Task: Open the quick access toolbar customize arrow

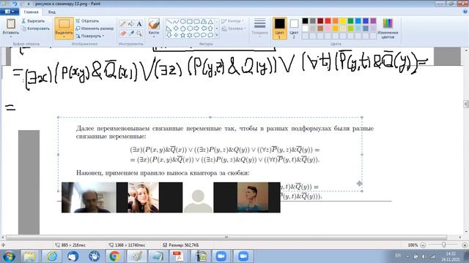Action: (x=29, y=4)
